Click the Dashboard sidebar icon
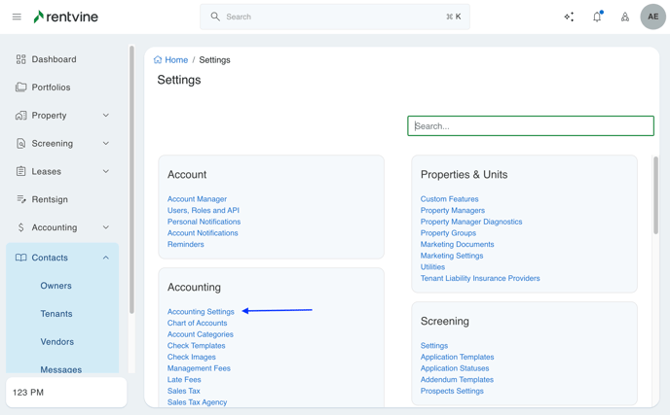Image resolution: width=670 pixels, height=415 pixels. pyautogui.click(x=20, y=59)
